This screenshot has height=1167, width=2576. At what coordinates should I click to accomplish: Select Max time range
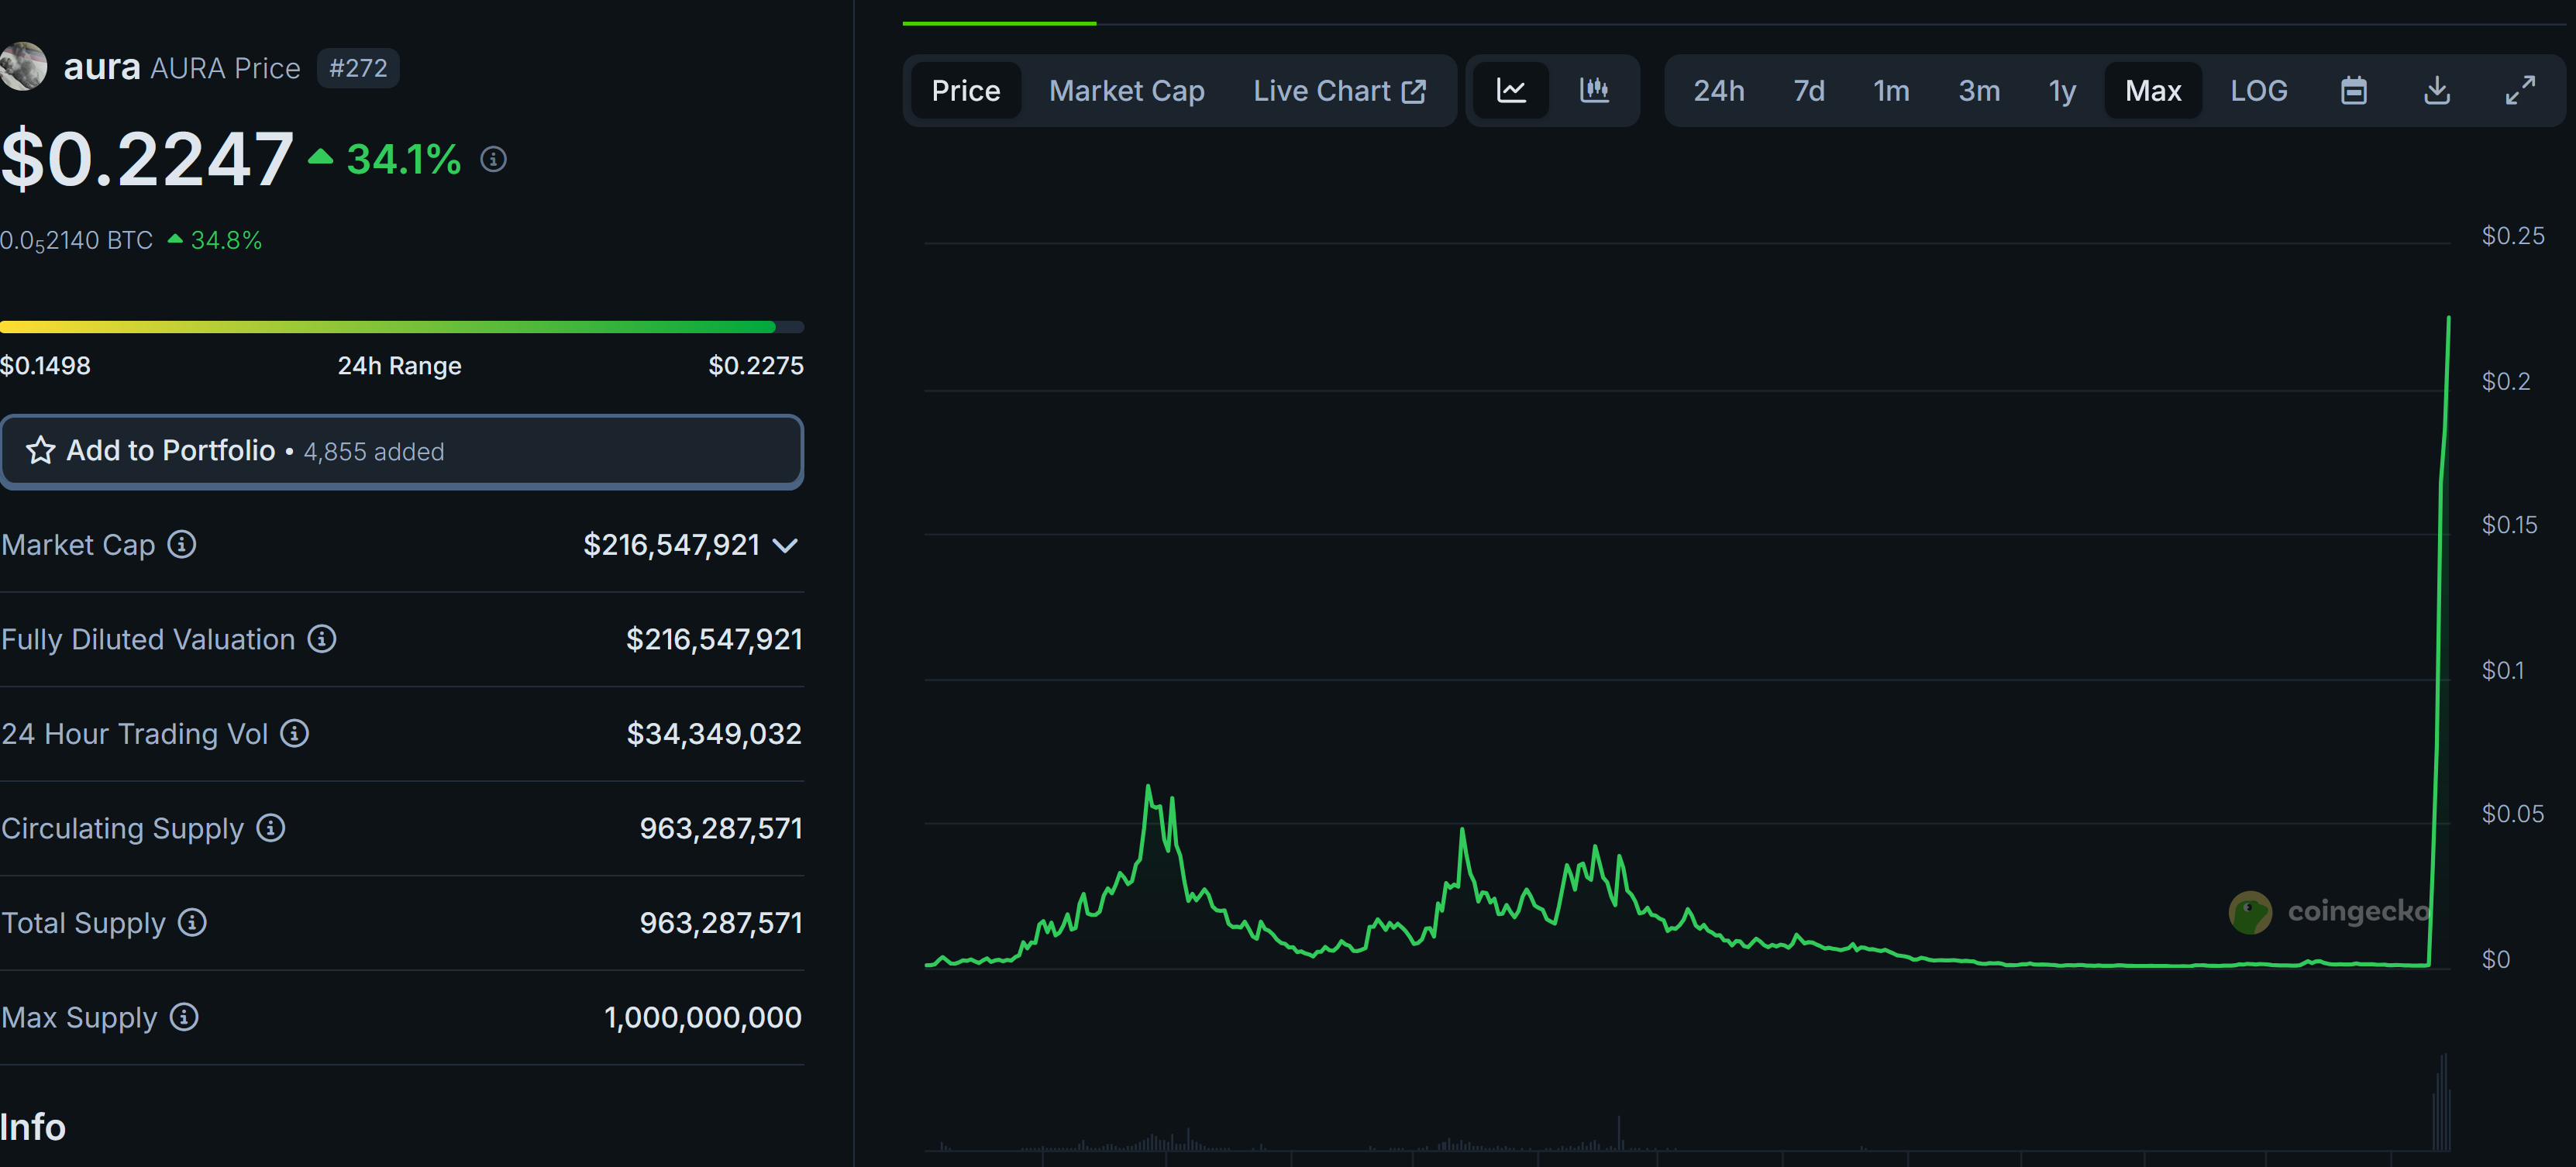(x=2153, y=91)
